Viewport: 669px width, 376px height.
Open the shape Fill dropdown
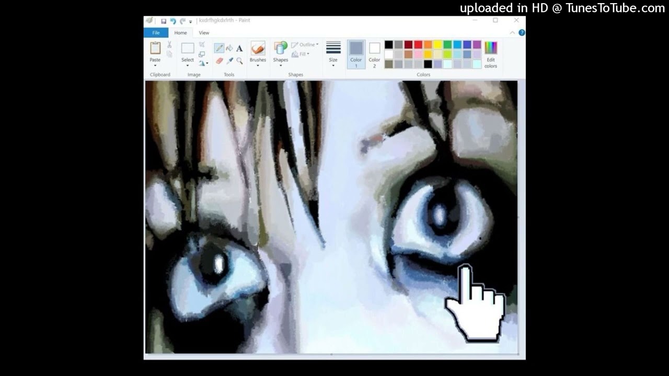(301, 54)
